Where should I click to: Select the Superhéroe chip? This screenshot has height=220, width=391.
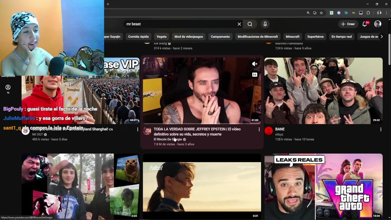[315, 37]
